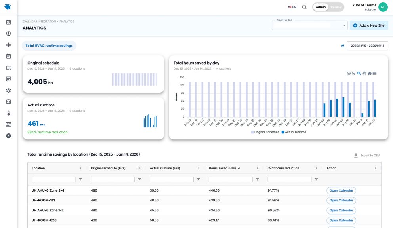
Task: Open the chart's hamburger menu
Action: click(x=375, y=74)
